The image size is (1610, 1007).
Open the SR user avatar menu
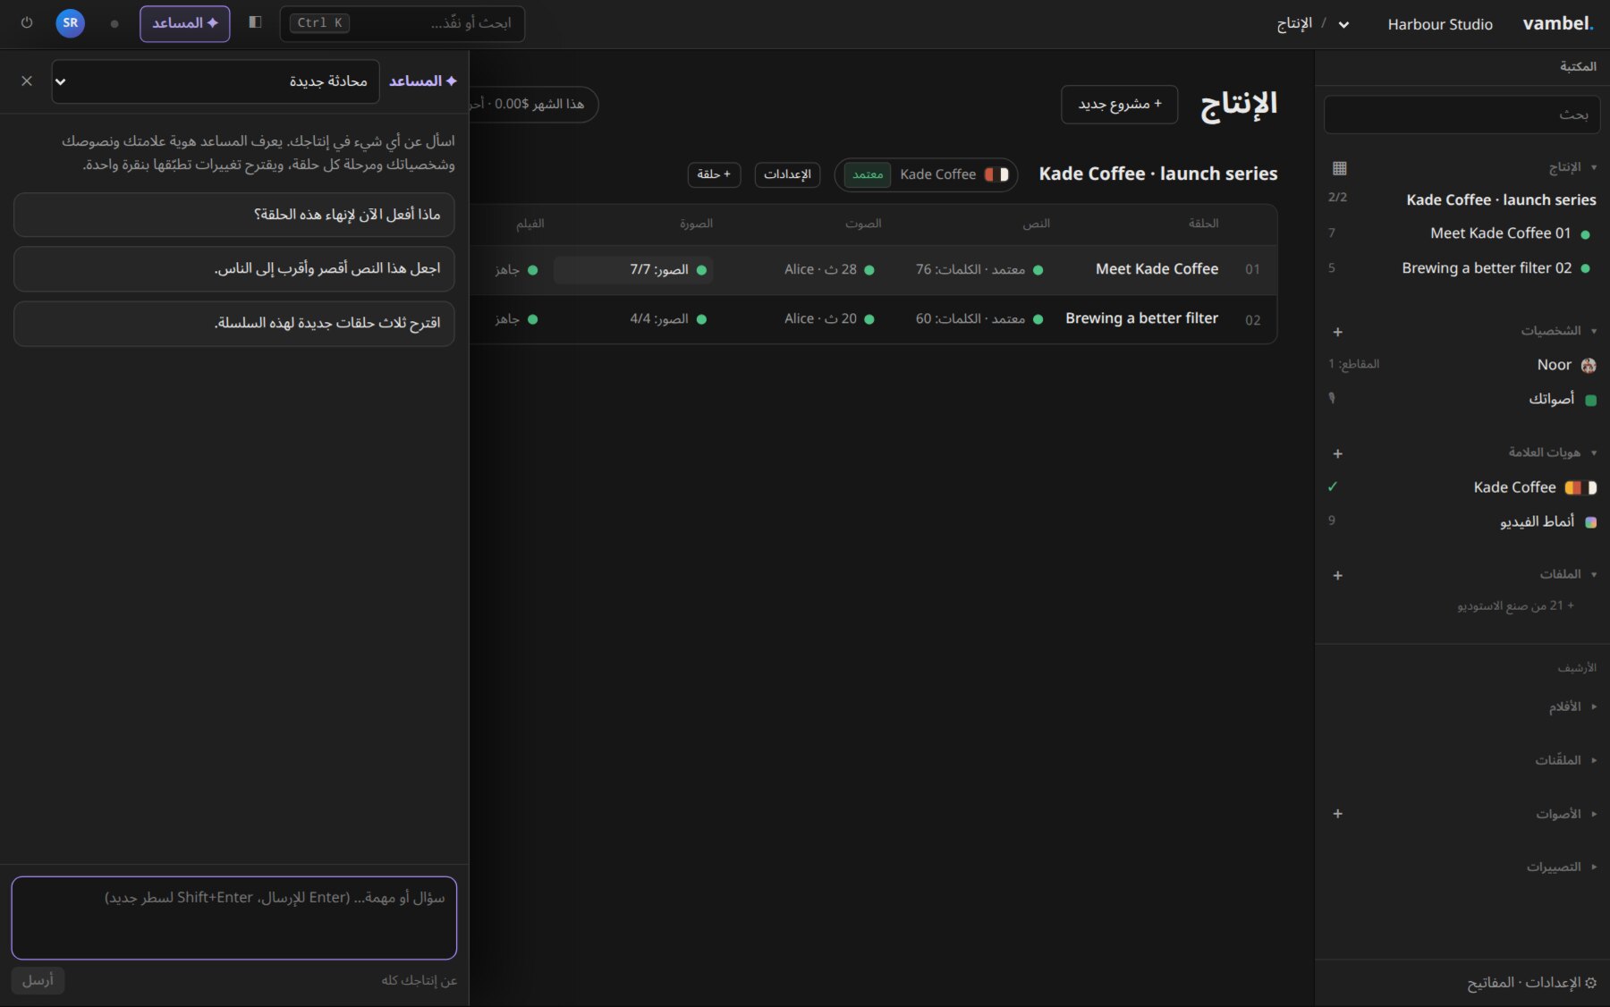[71, 23]
